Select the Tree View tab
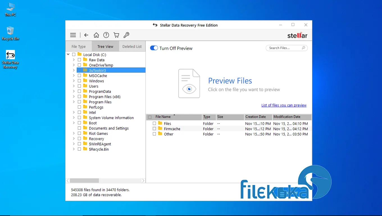 (105, 46)
